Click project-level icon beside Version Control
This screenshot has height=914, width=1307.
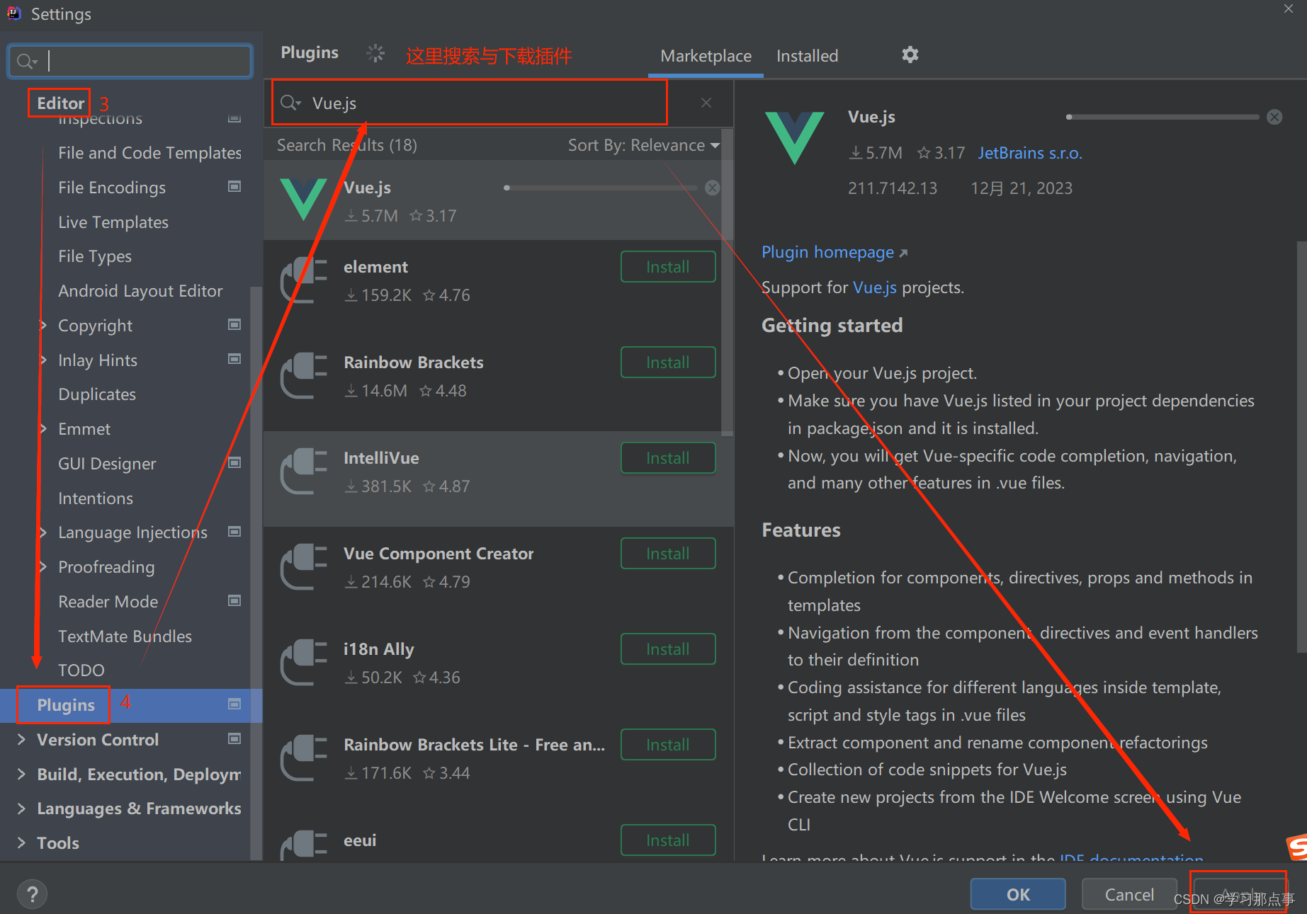point(234,738)
